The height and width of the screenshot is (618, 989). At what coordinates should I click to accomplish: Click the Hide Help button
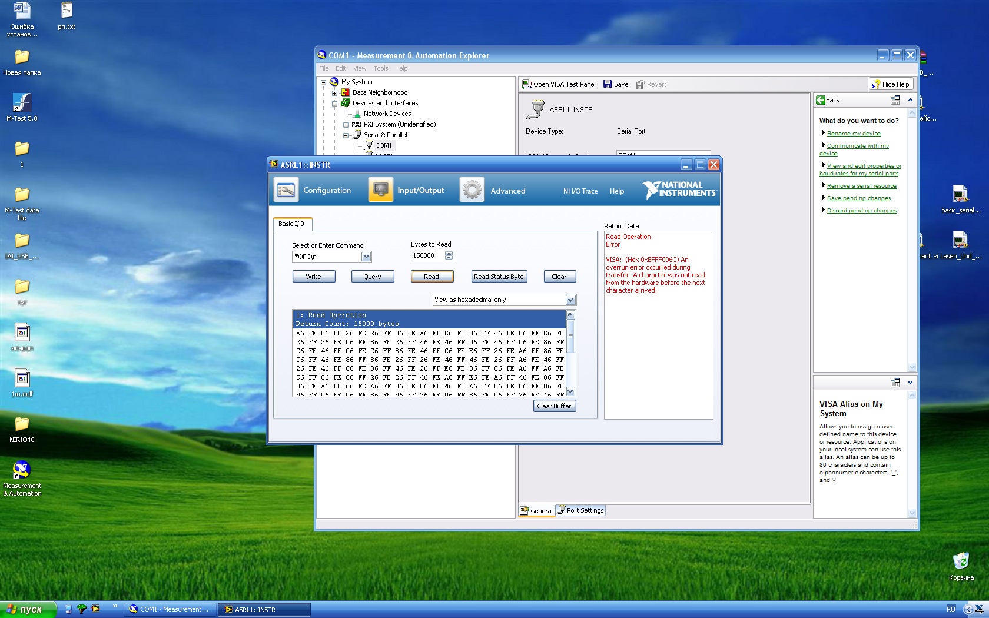click(891, 84)
